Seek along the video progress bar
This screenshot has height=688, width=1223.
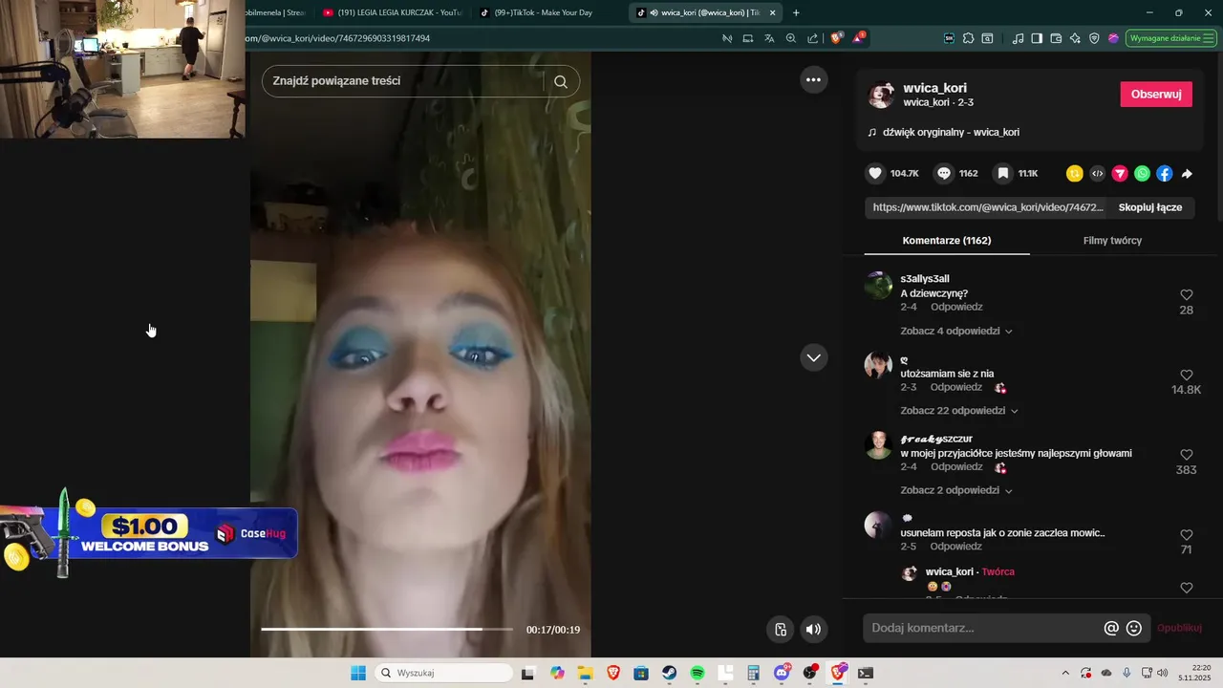[387, 629]
